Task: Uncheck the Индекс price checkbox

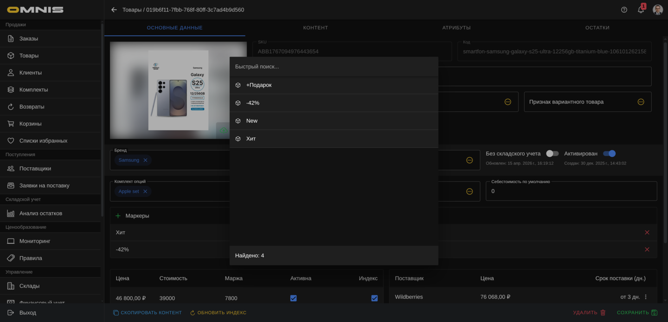Action: pos(374,298)
